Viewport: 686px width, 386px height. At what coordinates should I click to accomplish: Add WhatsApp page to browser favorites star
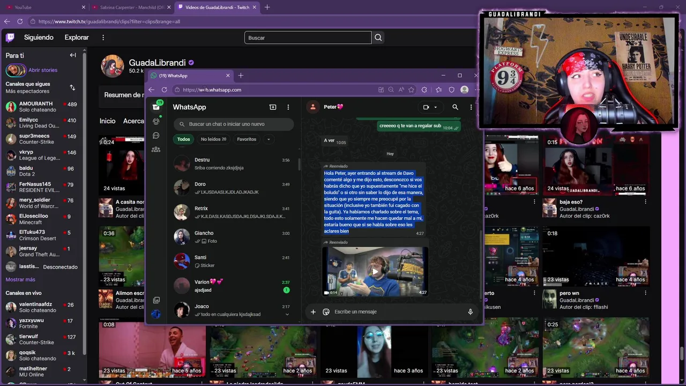411,90
